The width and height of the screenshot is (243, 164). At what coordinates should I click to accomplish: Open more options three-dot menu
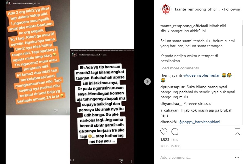237,158
